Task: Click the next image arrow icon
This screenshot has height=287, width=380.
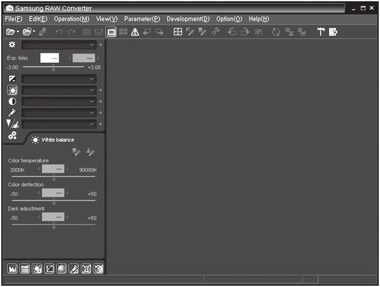Action: pyautogui.click(x=159, y=32)
